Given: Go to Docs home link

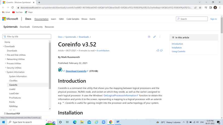Looking at the screenshot, I should [28, 19].
